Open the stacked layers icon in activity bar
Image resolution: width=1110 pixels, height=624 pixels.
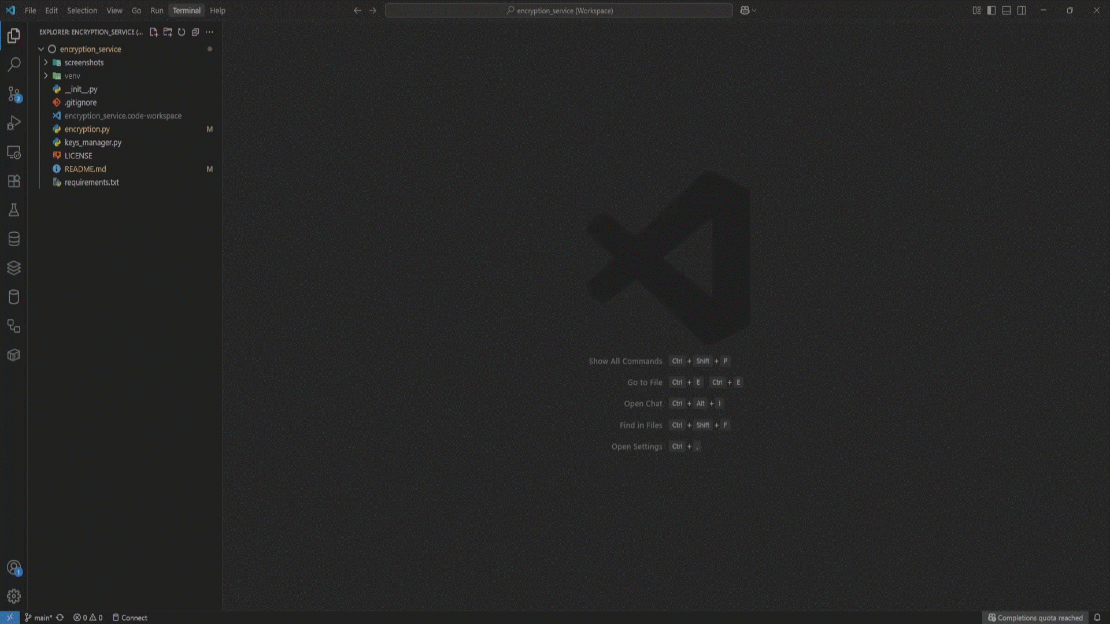click(14, 268)
